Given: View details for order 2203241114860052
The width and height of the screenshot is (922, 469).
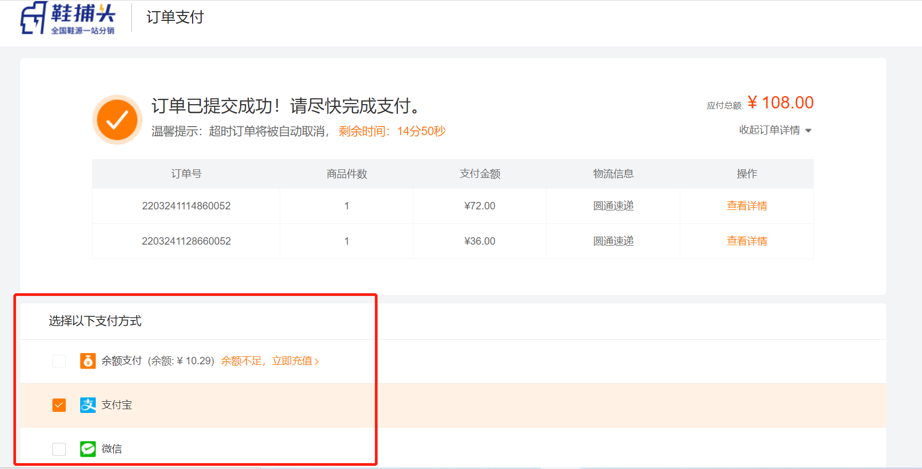Looking at the screenshot, I should click(747, 206).
